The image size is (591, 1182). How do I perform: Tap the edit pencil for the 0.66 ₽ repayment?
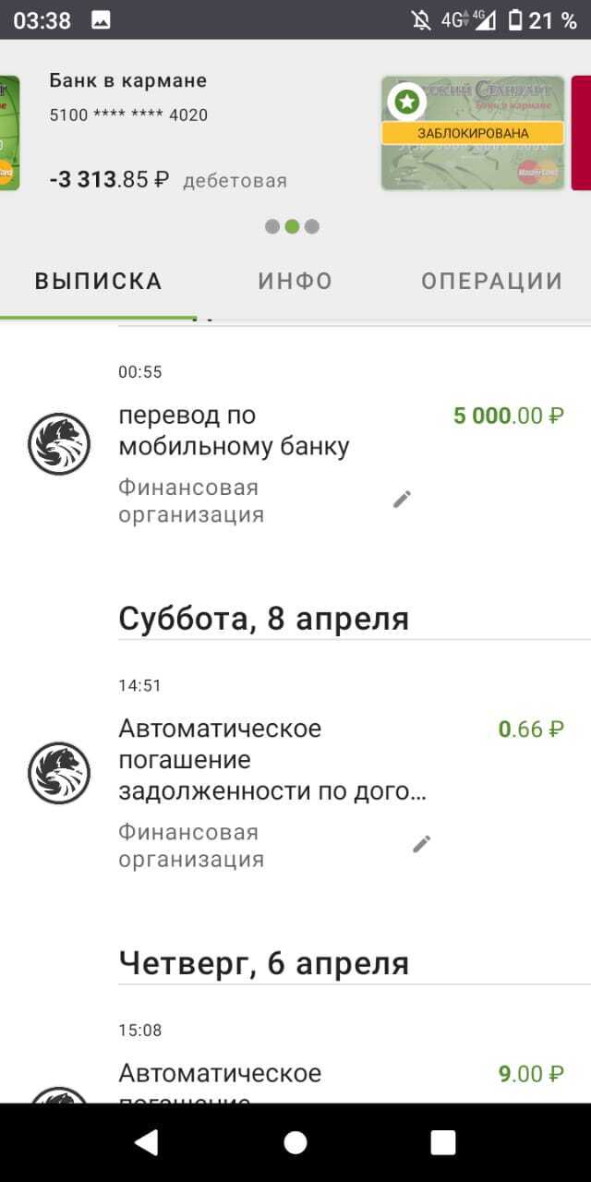(x=422, y=844)
